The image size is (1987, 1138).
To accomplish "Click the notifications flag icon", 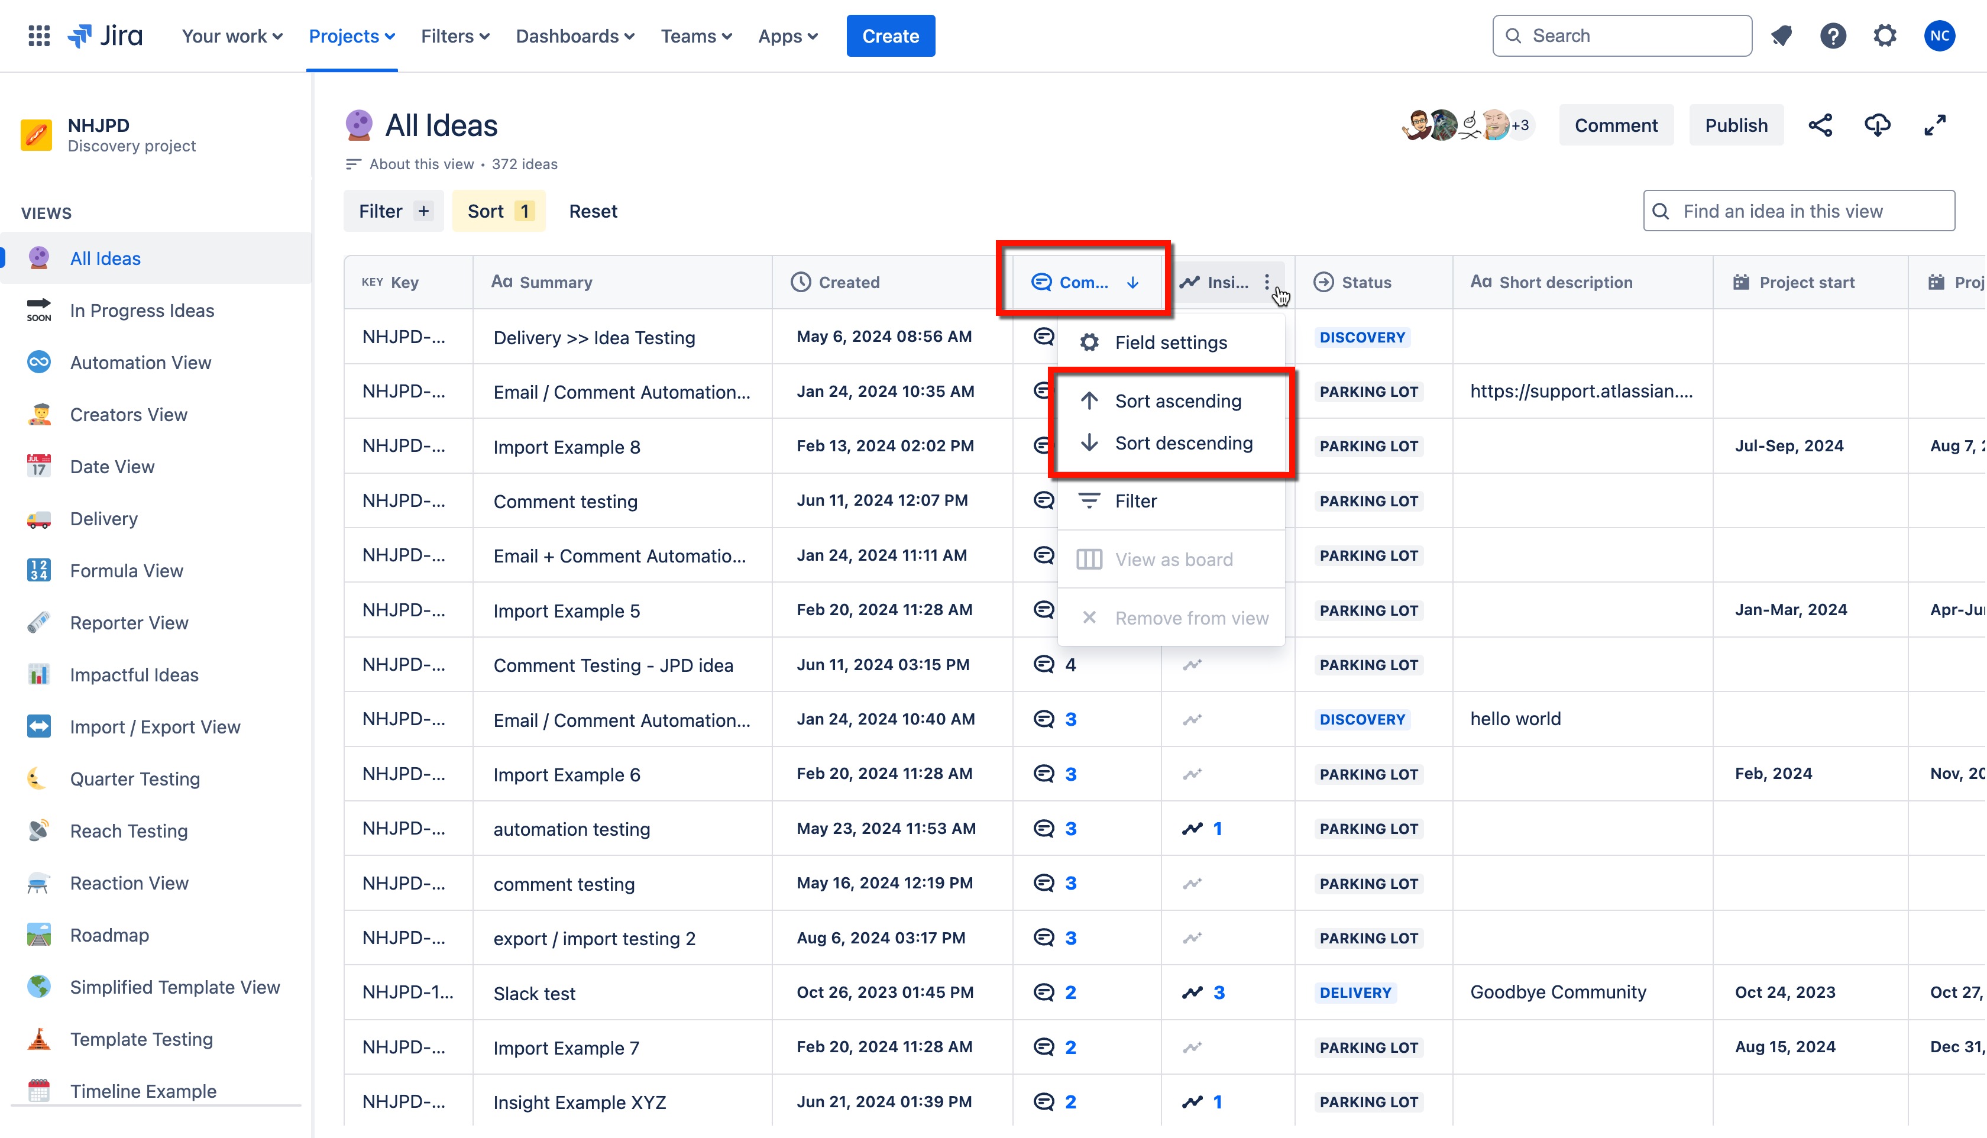I will [x=1782, y=35].
